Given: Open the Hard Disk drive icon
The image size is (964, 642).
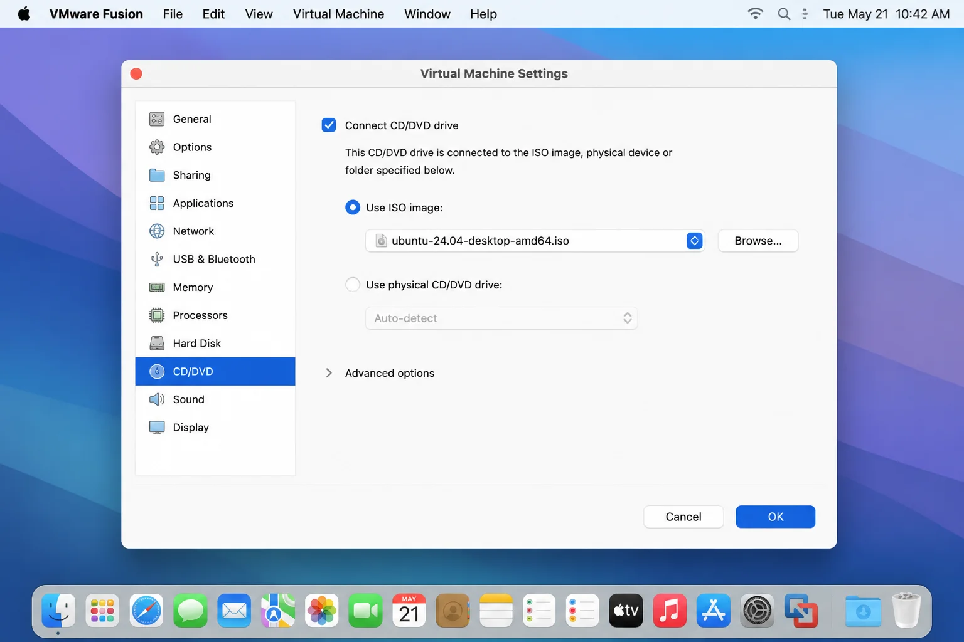Looking at the screenshot, I should pos(157,344).
